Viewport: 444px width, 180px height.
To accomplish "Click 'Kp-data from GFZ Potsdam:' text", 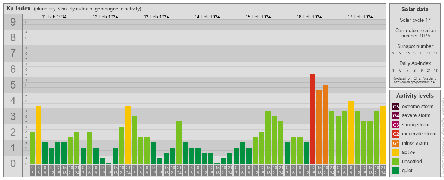I will coord(414,78).
